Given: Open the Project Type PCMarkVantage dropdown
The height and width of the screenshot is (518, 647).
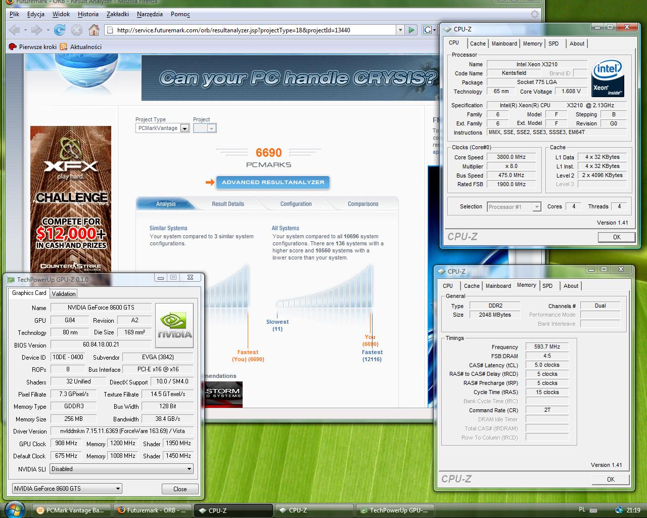Looking at the screenshot, I should pos(184,128).
